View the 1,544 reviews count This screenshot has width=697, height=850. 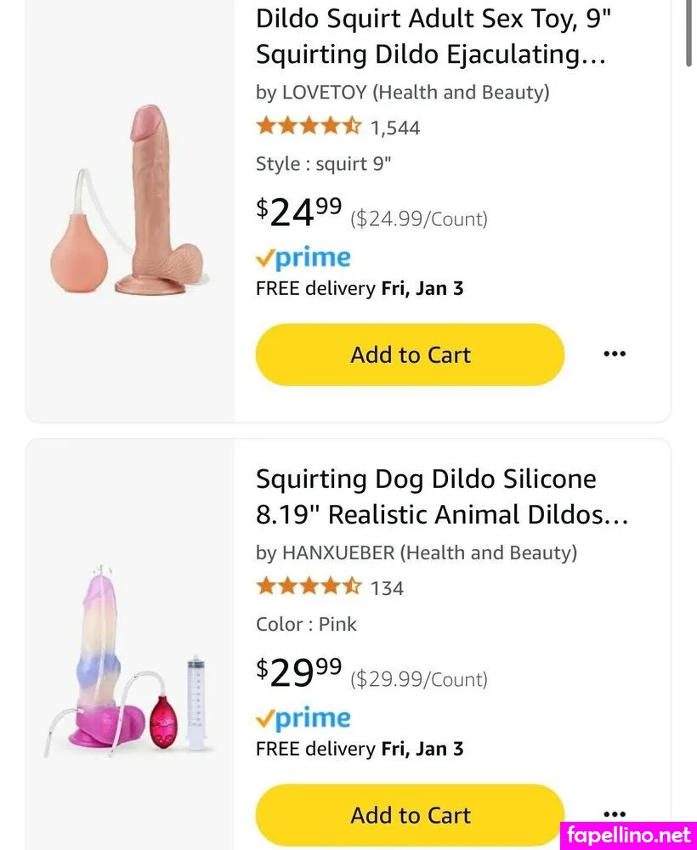coord(395,128)
